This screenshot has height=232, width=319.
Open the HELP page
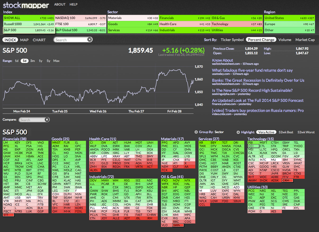[74, 4]
